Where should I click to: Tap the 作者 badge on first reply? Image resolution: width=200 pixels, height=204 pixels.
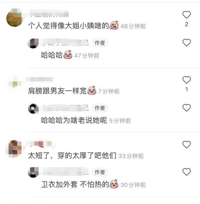[100, 43]
